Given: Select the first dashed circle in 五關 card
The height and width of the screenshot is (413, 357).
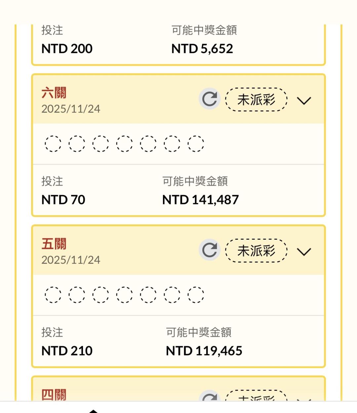Looking at the screenshot, I should [53, 295].
